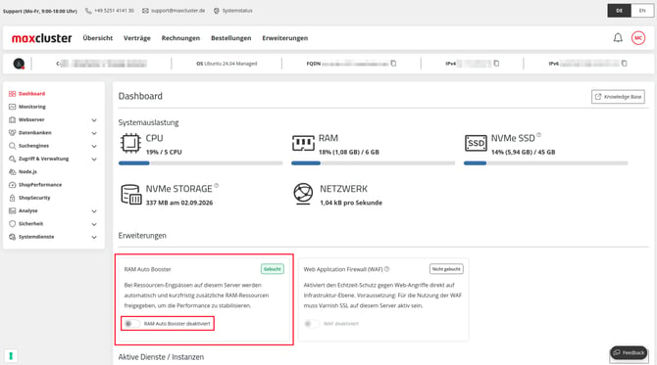657x365 pixels.
Task: Open the Erweiterungen top menu
Action: tap(285, 38)
